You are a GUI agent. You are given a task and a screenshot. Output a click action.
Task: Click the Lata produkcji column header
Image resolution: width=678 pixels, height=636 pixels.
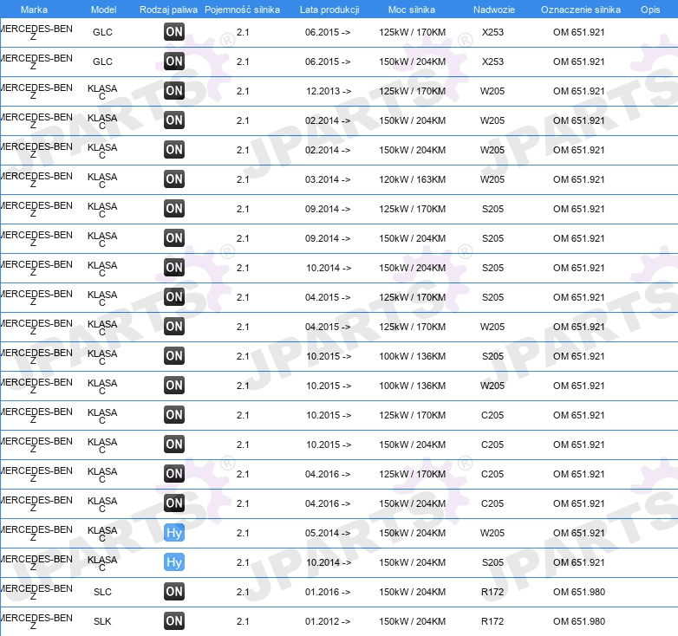pyautogui.click(x=329, y=10)
